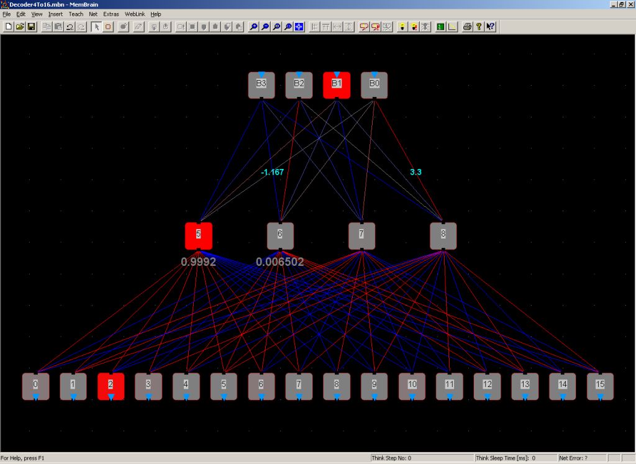The height and width of the screenshot is (464, 636).
Task: Click the green lesson editor icon
Action: point(440,27)
